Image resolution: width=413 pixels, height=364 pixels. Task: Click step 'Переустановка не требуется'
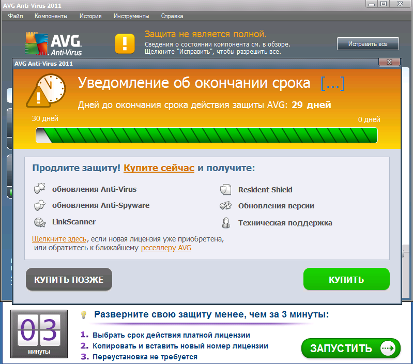click(145, 357)
